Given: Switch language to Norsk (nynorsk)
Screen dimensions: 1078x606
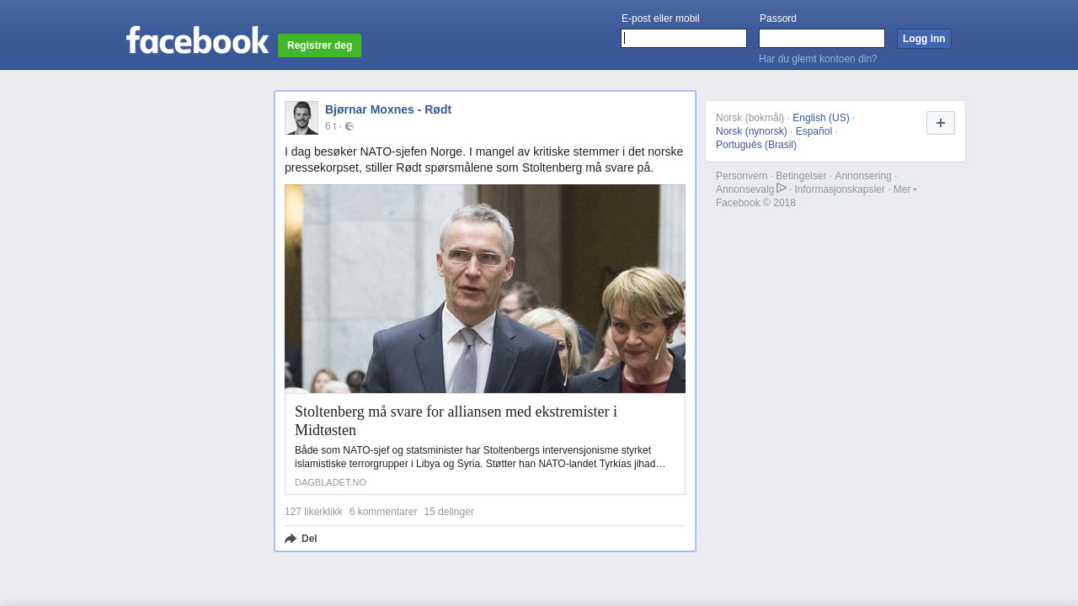Looking at the screenshot, I should (x=751, y=131).
